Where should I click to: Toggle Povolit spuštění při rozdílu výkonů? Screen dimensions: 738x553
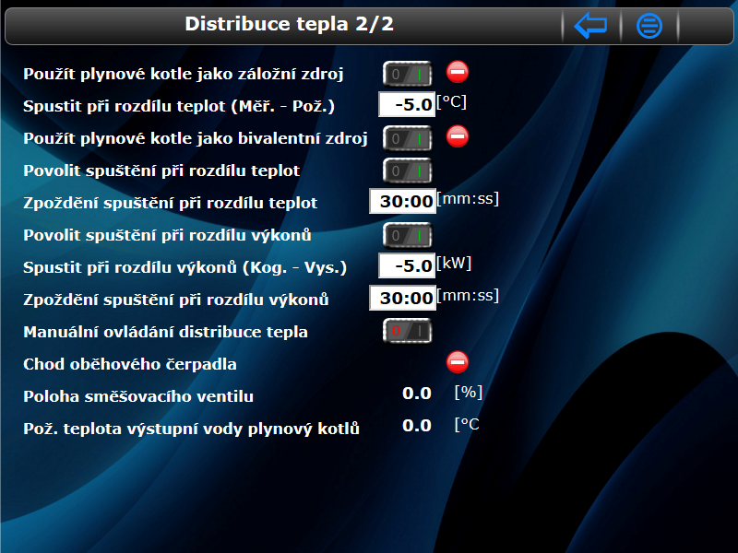coord(407,235)
